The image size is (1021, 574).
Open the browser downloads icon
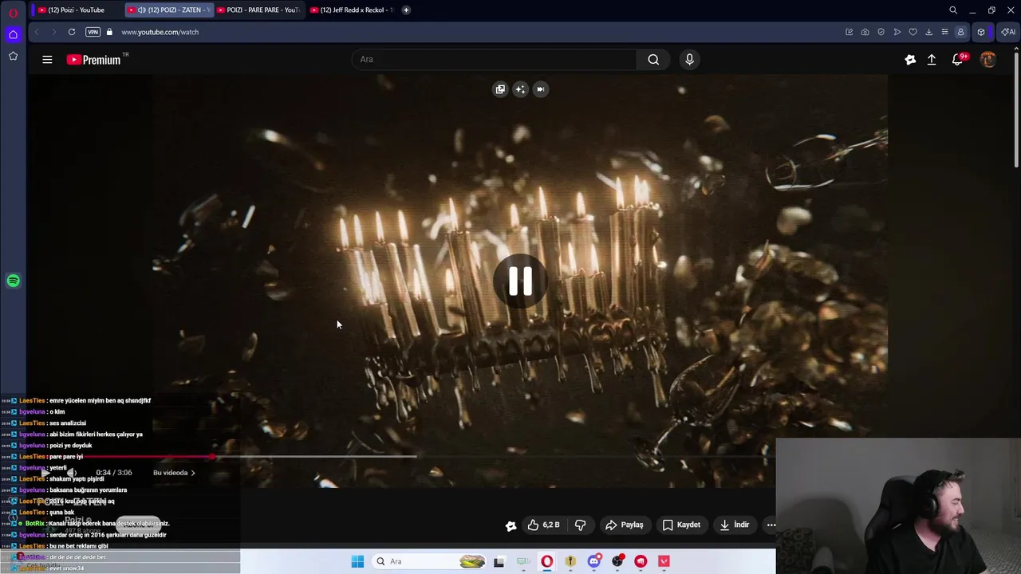tap(929, 32)
